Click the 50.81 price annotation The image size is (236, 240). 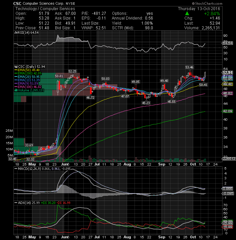pyautogui.click(x=59, y=76)
